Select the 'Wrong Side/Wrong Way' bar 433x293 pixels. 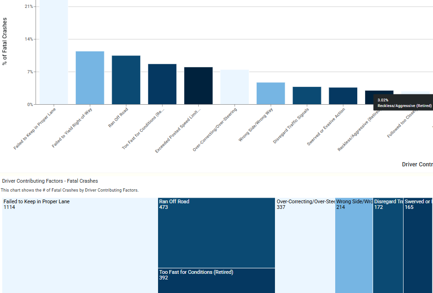tap(270, 93)
